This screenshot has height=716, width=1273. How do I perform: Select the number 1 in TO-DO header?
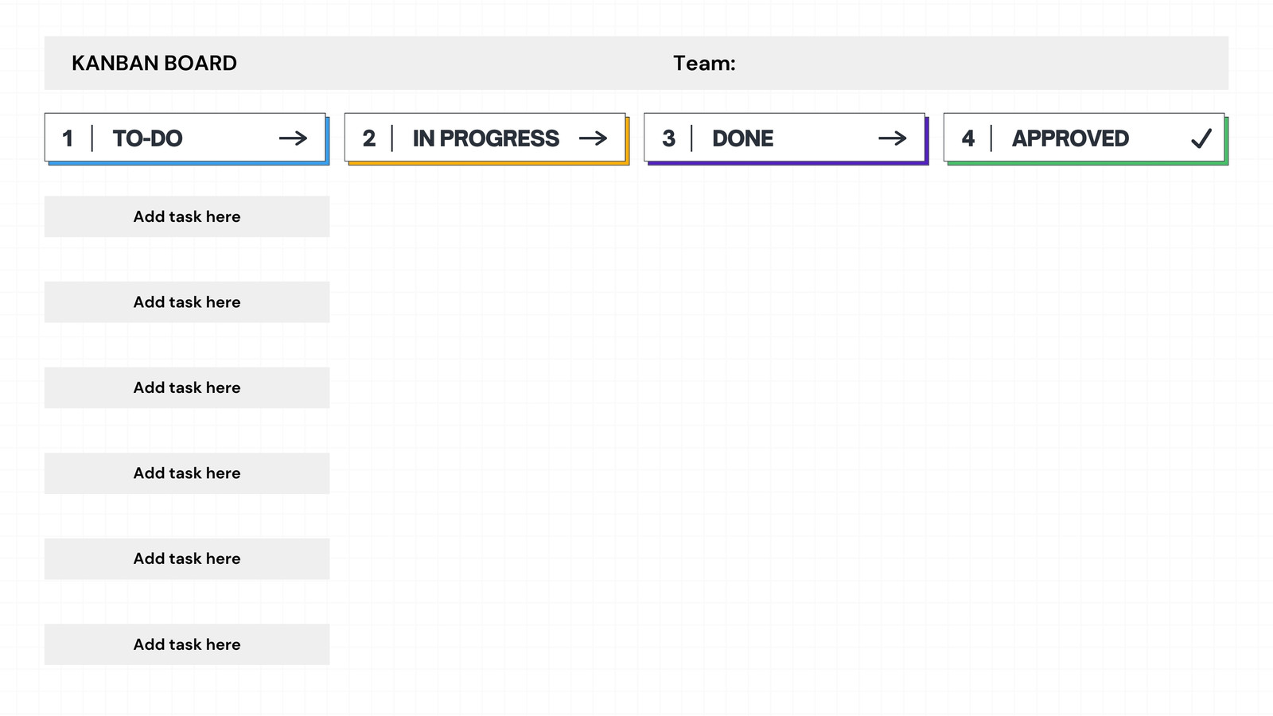tap(68, 138)
